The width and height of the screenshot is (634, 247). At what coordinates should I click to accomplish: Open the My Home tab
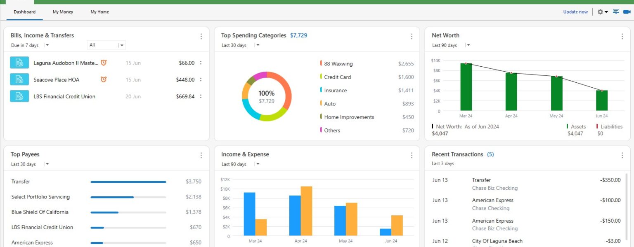[99, 12]
